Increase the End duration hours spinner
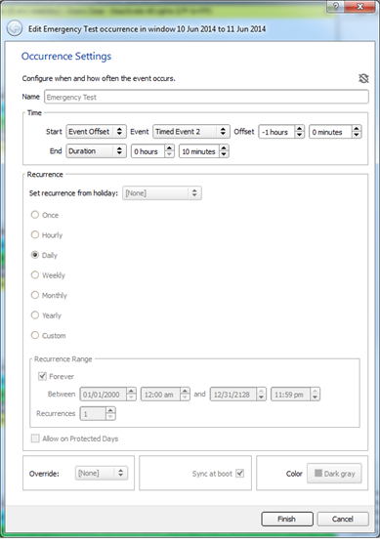This screenshot has width=380, height=543. pyautogui.click(x=169, y=147)
